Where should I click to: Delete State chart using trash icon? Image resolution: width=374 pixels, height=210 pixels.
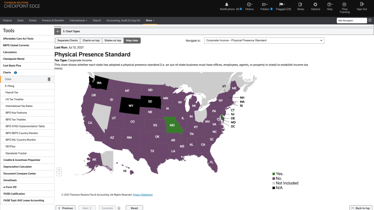pos(49,79)
